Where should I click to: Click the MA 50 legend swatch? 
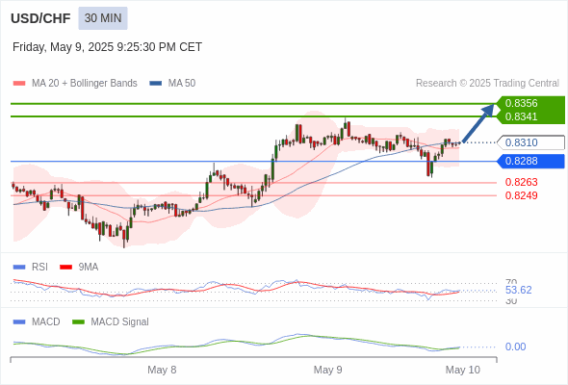click(156, 84)
